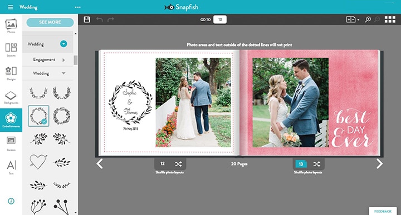Shuffle photo layout for page 12
This screenshot has width=401, height=215.
178,164
